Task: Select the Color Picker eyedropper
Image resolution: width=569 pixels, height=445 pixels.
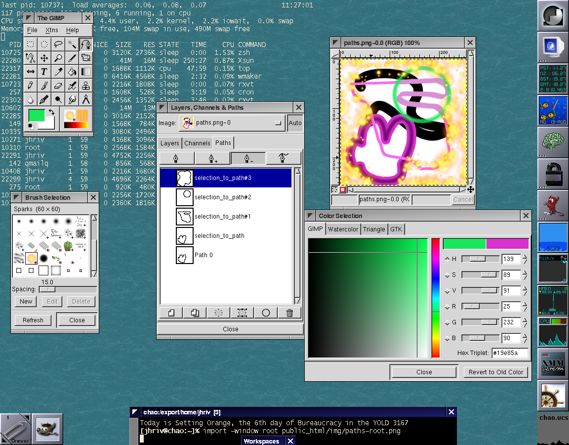Action: click(x=58, y=72)
